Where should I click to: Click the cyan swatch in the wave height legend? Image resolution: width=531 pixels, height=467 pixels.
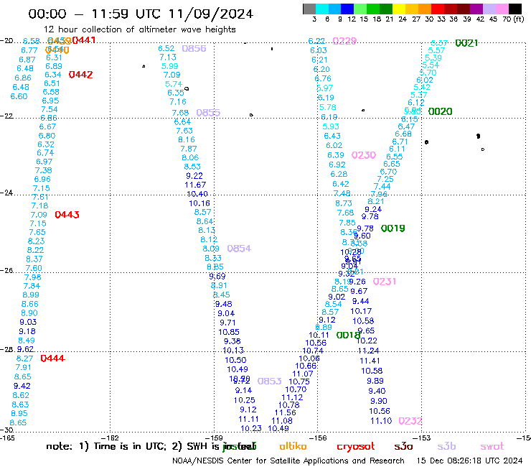(x=322, y=9)
